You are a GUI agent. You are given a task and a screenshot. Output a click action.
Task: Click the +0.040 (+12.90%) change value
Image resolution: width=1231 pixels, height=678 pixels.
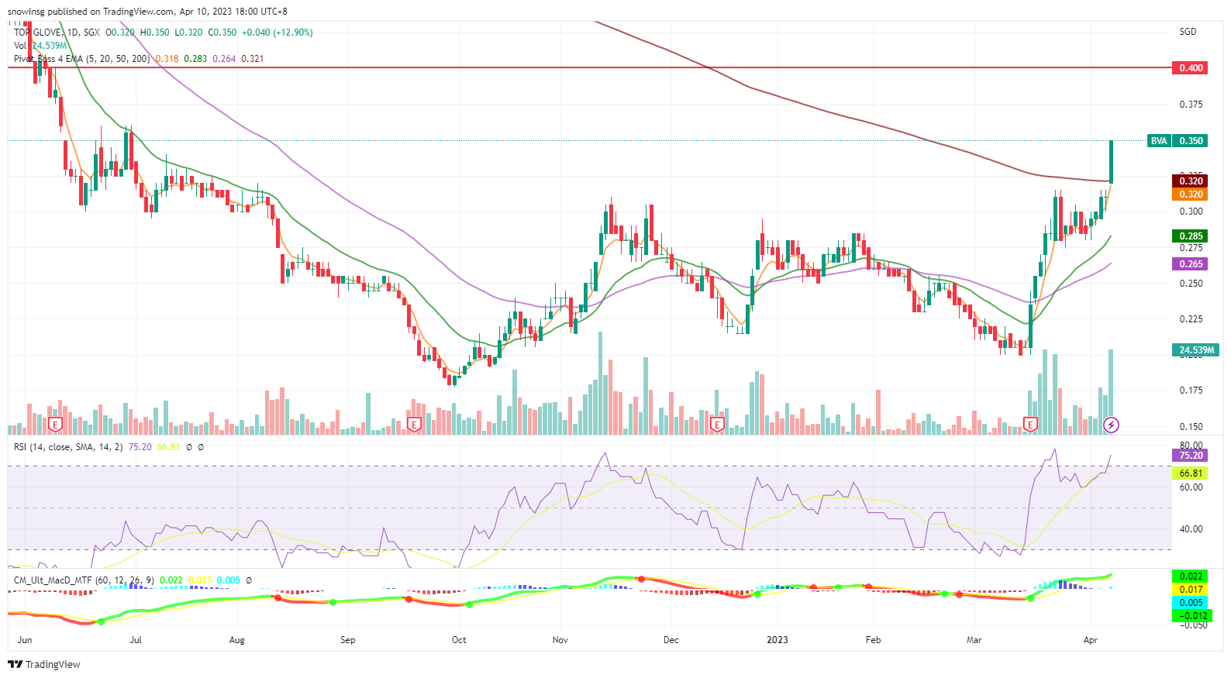[x=277, y=33]
